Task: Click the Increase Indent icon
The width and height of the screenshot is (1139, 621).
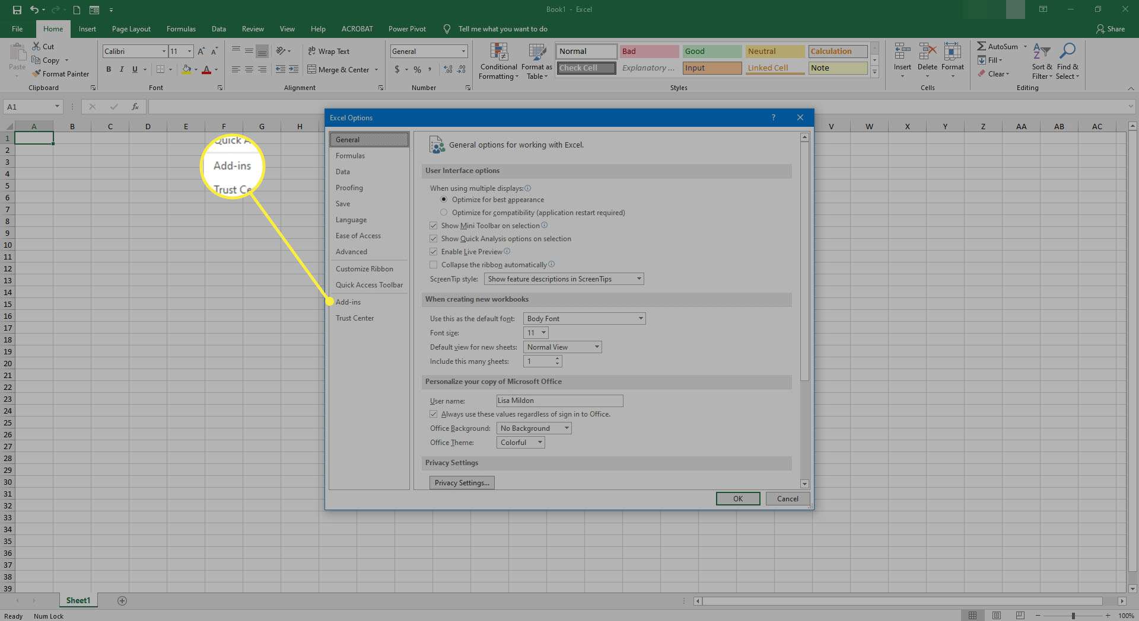Action: pyautogui.click(x=293, y=69)
